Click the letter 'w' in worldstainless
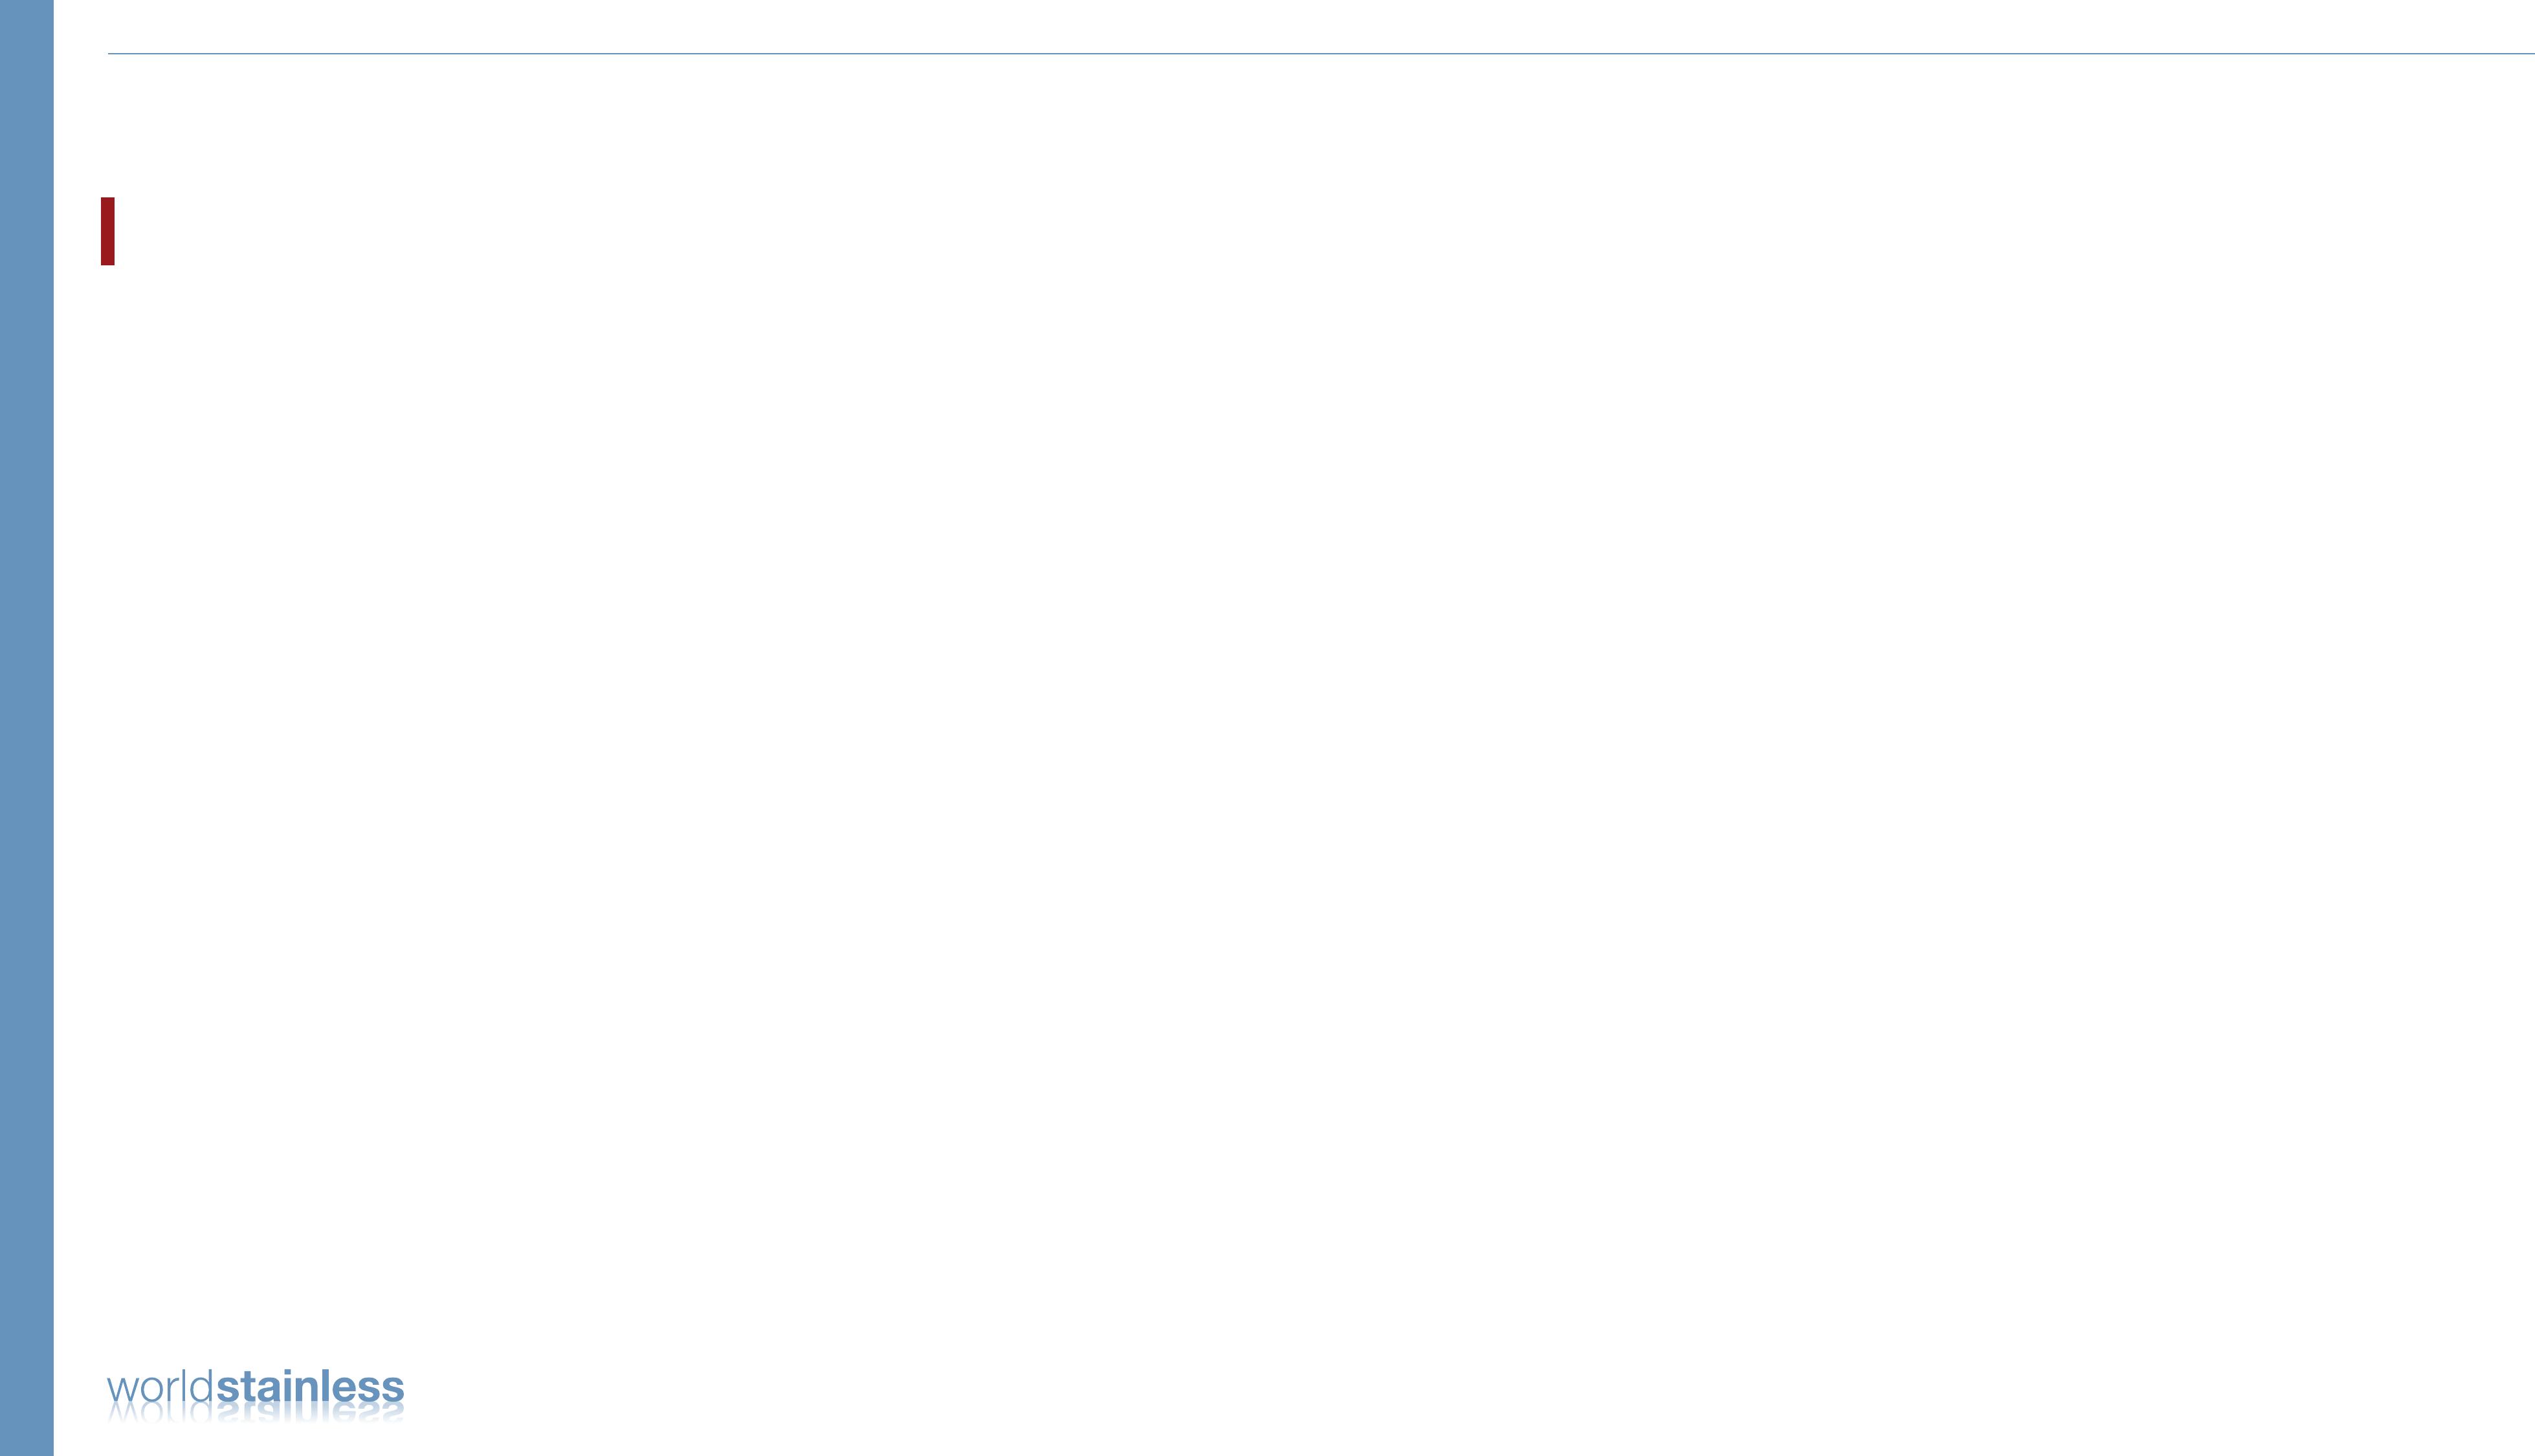 [x=120, y=1391]
